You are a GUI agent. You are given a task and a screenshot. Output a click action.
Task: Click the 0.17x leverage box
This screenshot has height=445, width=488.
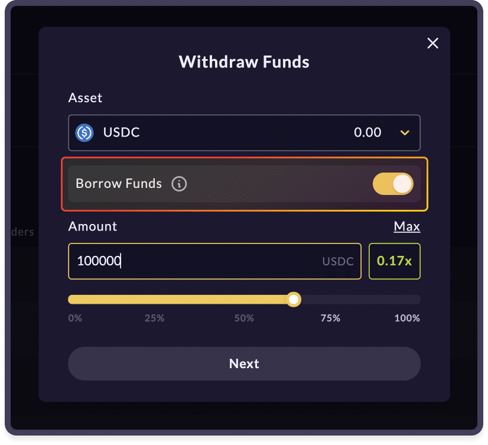(x=395, y=261)
